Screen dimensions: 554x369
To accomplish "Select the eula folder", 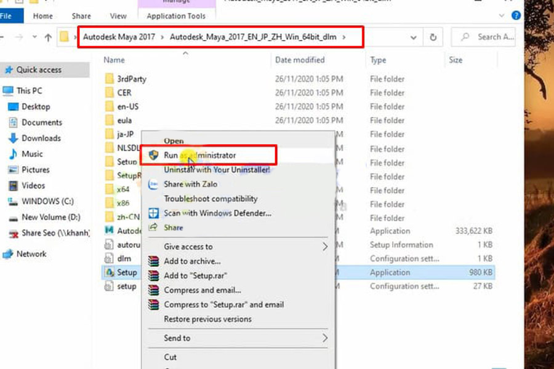I will tap(124, 121).
